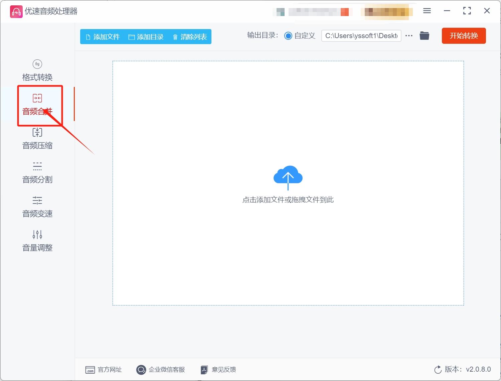The width and height of the screenshot is (501, 381).
Task: Click the output directory path field
Action: pos(361,36)
